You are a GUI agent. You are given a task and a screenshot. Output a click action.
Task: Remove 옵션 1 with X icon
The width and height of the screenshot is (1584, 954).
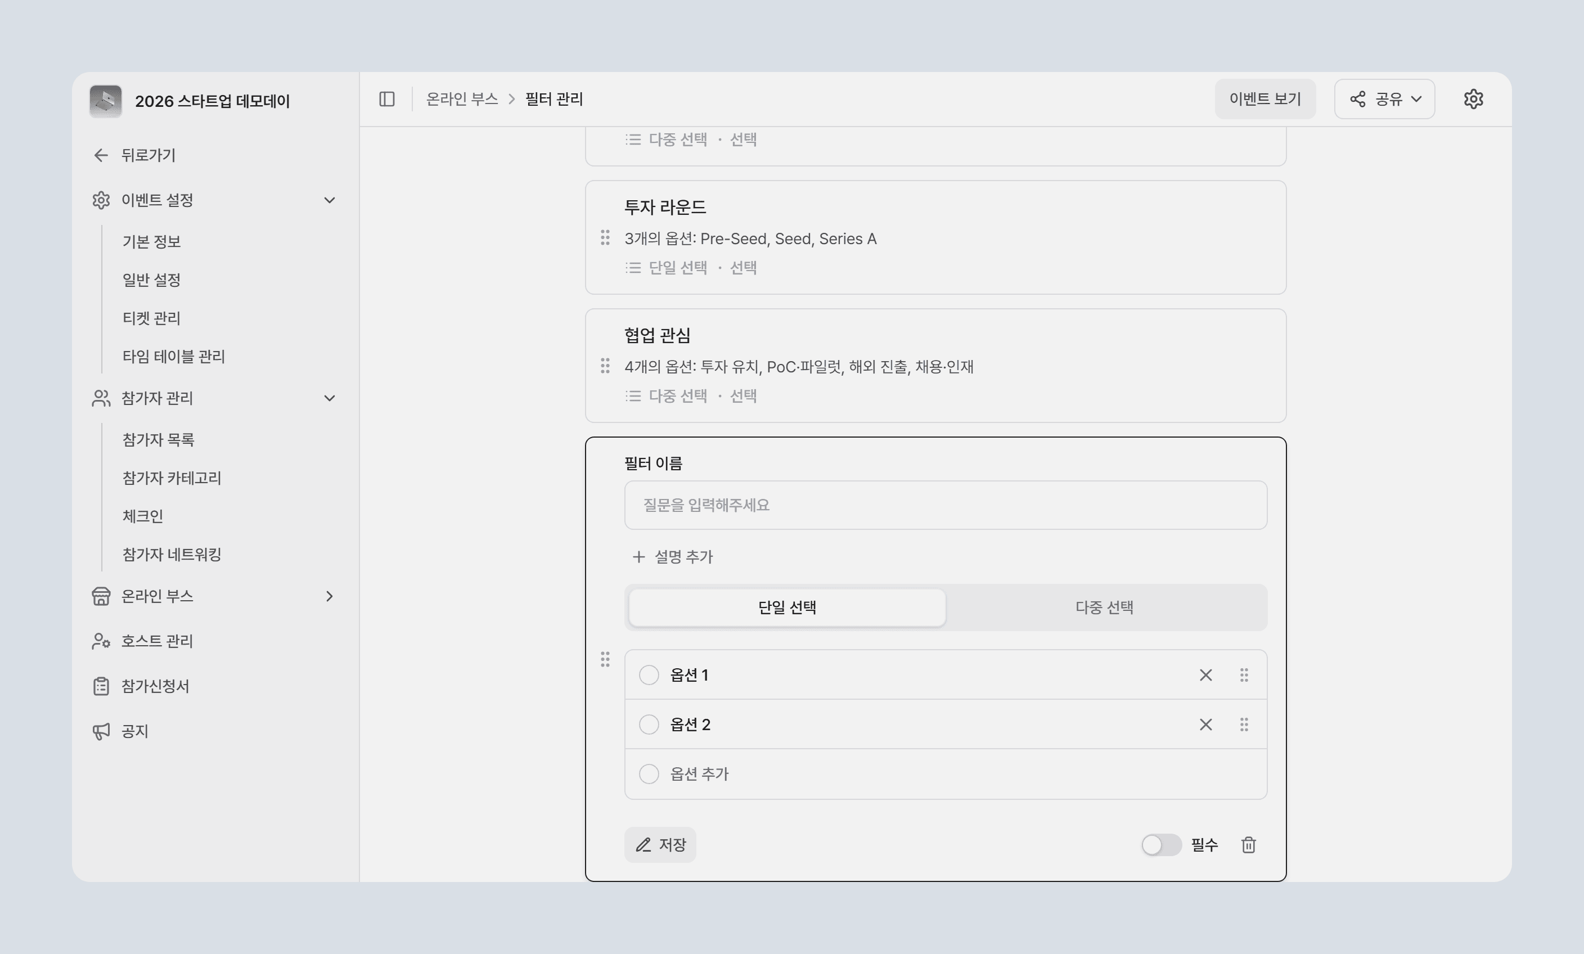tap(1205, 675)
